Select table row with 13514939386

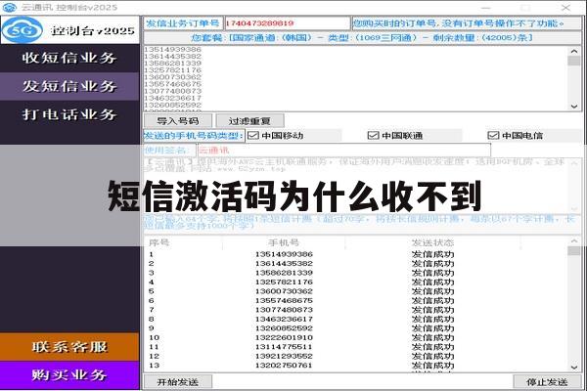coord(356,254)
